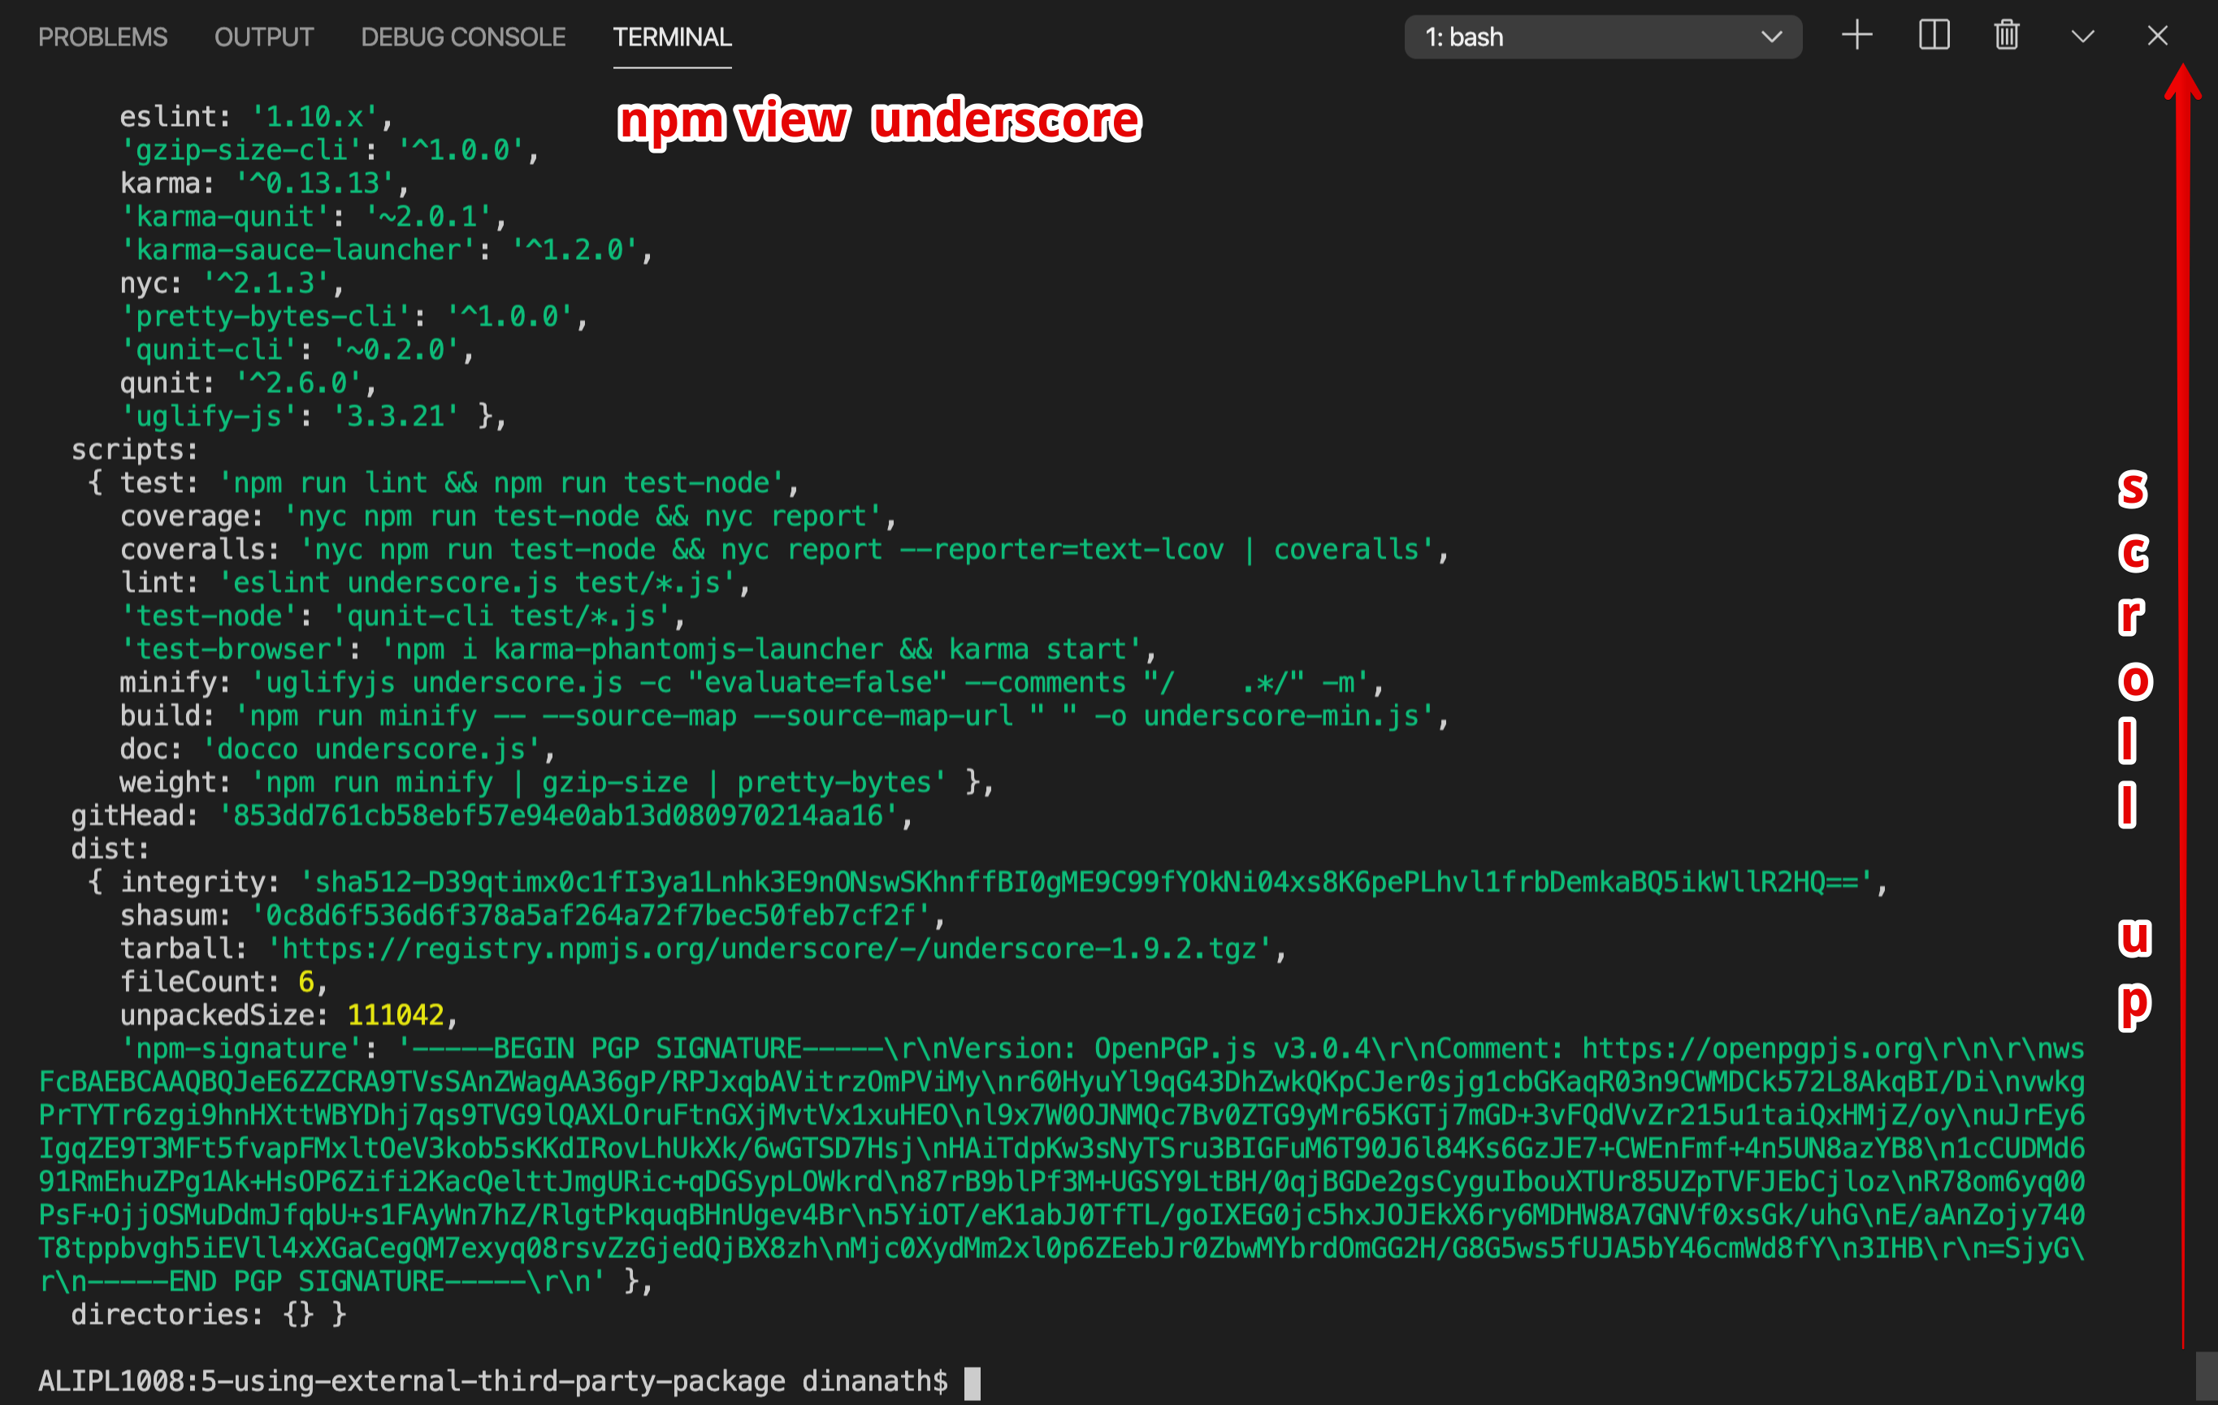The height and width of the screenshot is (1405, 2218).
Task: Activate the TERMINAL tab
Action: [x=671, y=37]
